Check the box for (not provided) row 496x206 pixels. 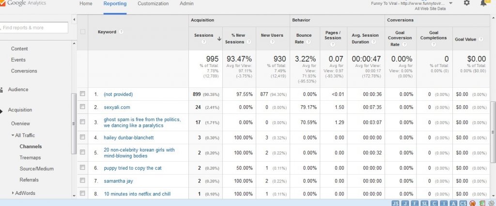coord(82,94)
